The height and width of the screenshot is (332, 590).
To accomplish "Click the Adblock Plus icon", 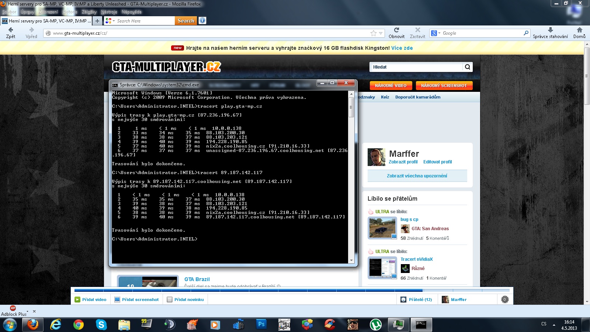I will pyautogui.click(x=13, y=308).
